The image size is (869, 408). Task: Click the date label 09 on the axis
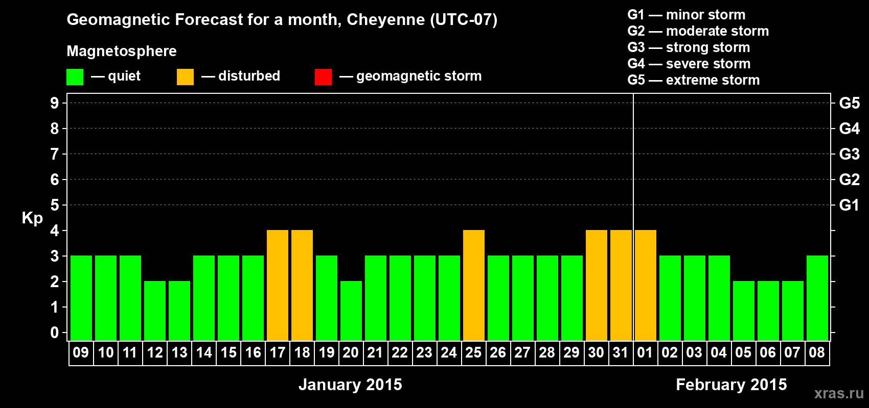[81, 352]
